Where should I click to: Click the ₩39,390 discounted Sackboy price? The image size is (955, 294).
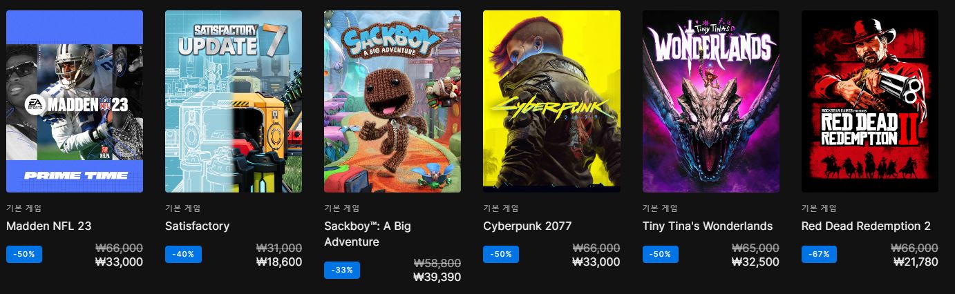pyautogui.click(x=437, y=277)
